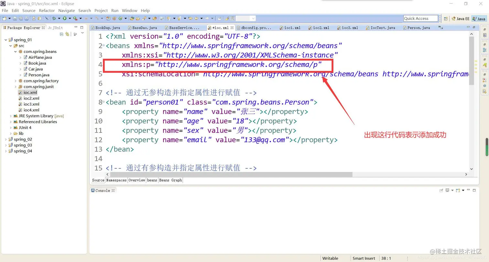Click the New Java Class icon

[120, 18]
